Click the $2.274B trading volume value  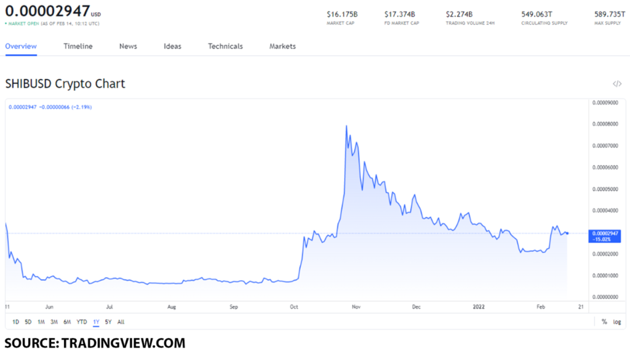tap(459, 14)
